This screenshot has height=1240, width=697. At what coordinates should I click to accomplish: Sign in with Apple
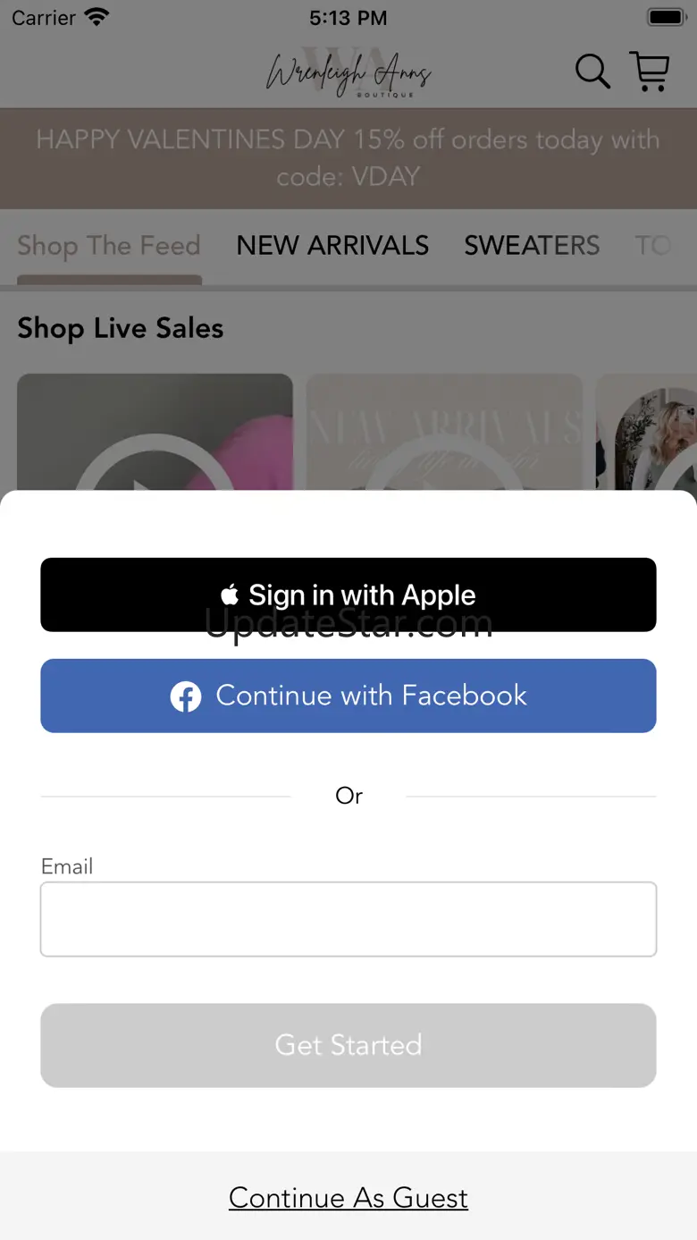click(348, 595)
